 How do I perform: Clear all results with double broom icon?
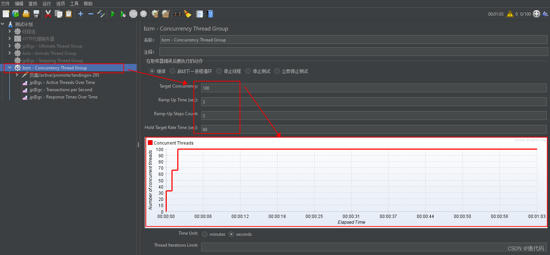click(166, 14)
